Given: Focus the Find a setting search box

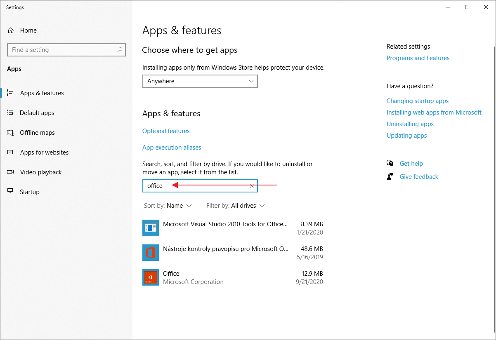Looking at the screenshot, I should pos(66,50).
